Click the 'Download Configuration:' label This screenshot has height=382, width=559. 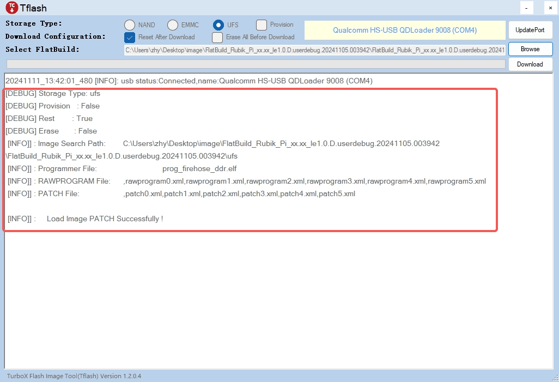(55, 37)
